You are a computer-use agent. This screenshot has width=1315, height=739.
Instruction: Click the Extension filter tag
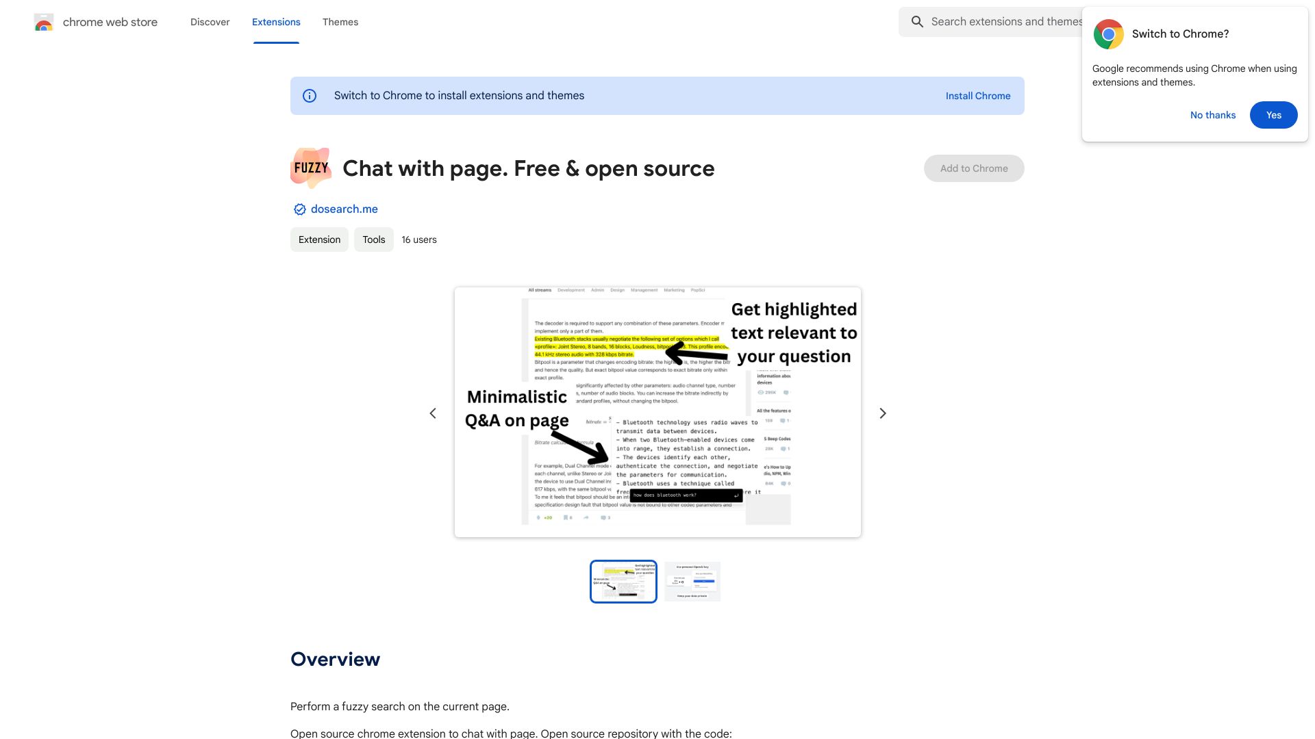[x=318, y=239]
